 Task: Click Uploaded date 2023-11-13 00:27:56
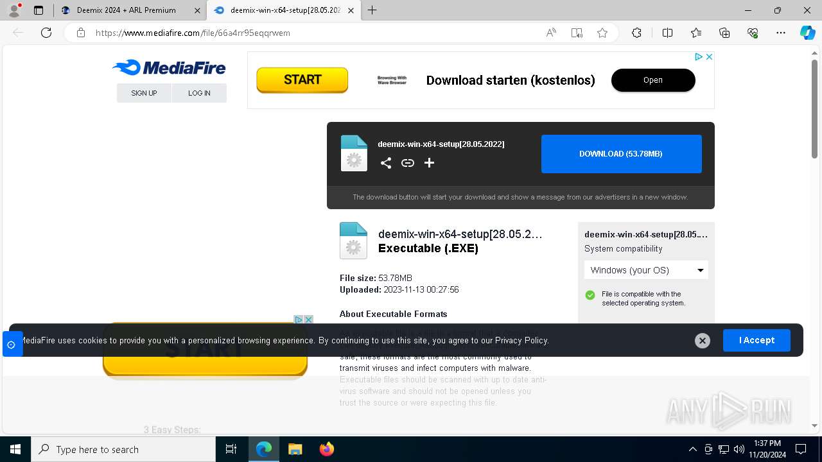pyautogui.click(x=421, y=289)
